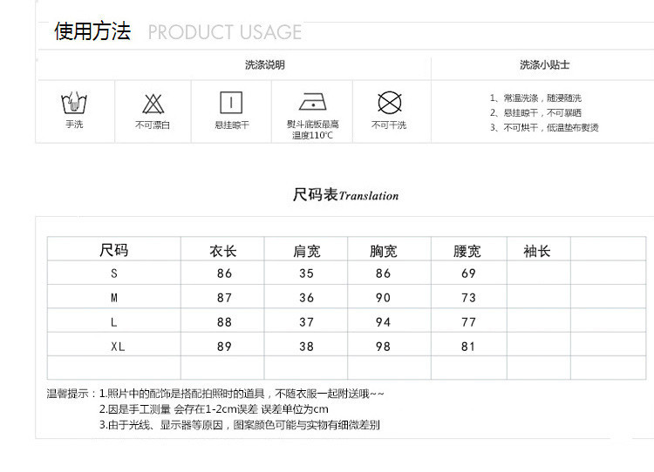654x472 pixels.
Task: Click the no bleach (不可漂白) triangle icon
Action: (153, 104)
